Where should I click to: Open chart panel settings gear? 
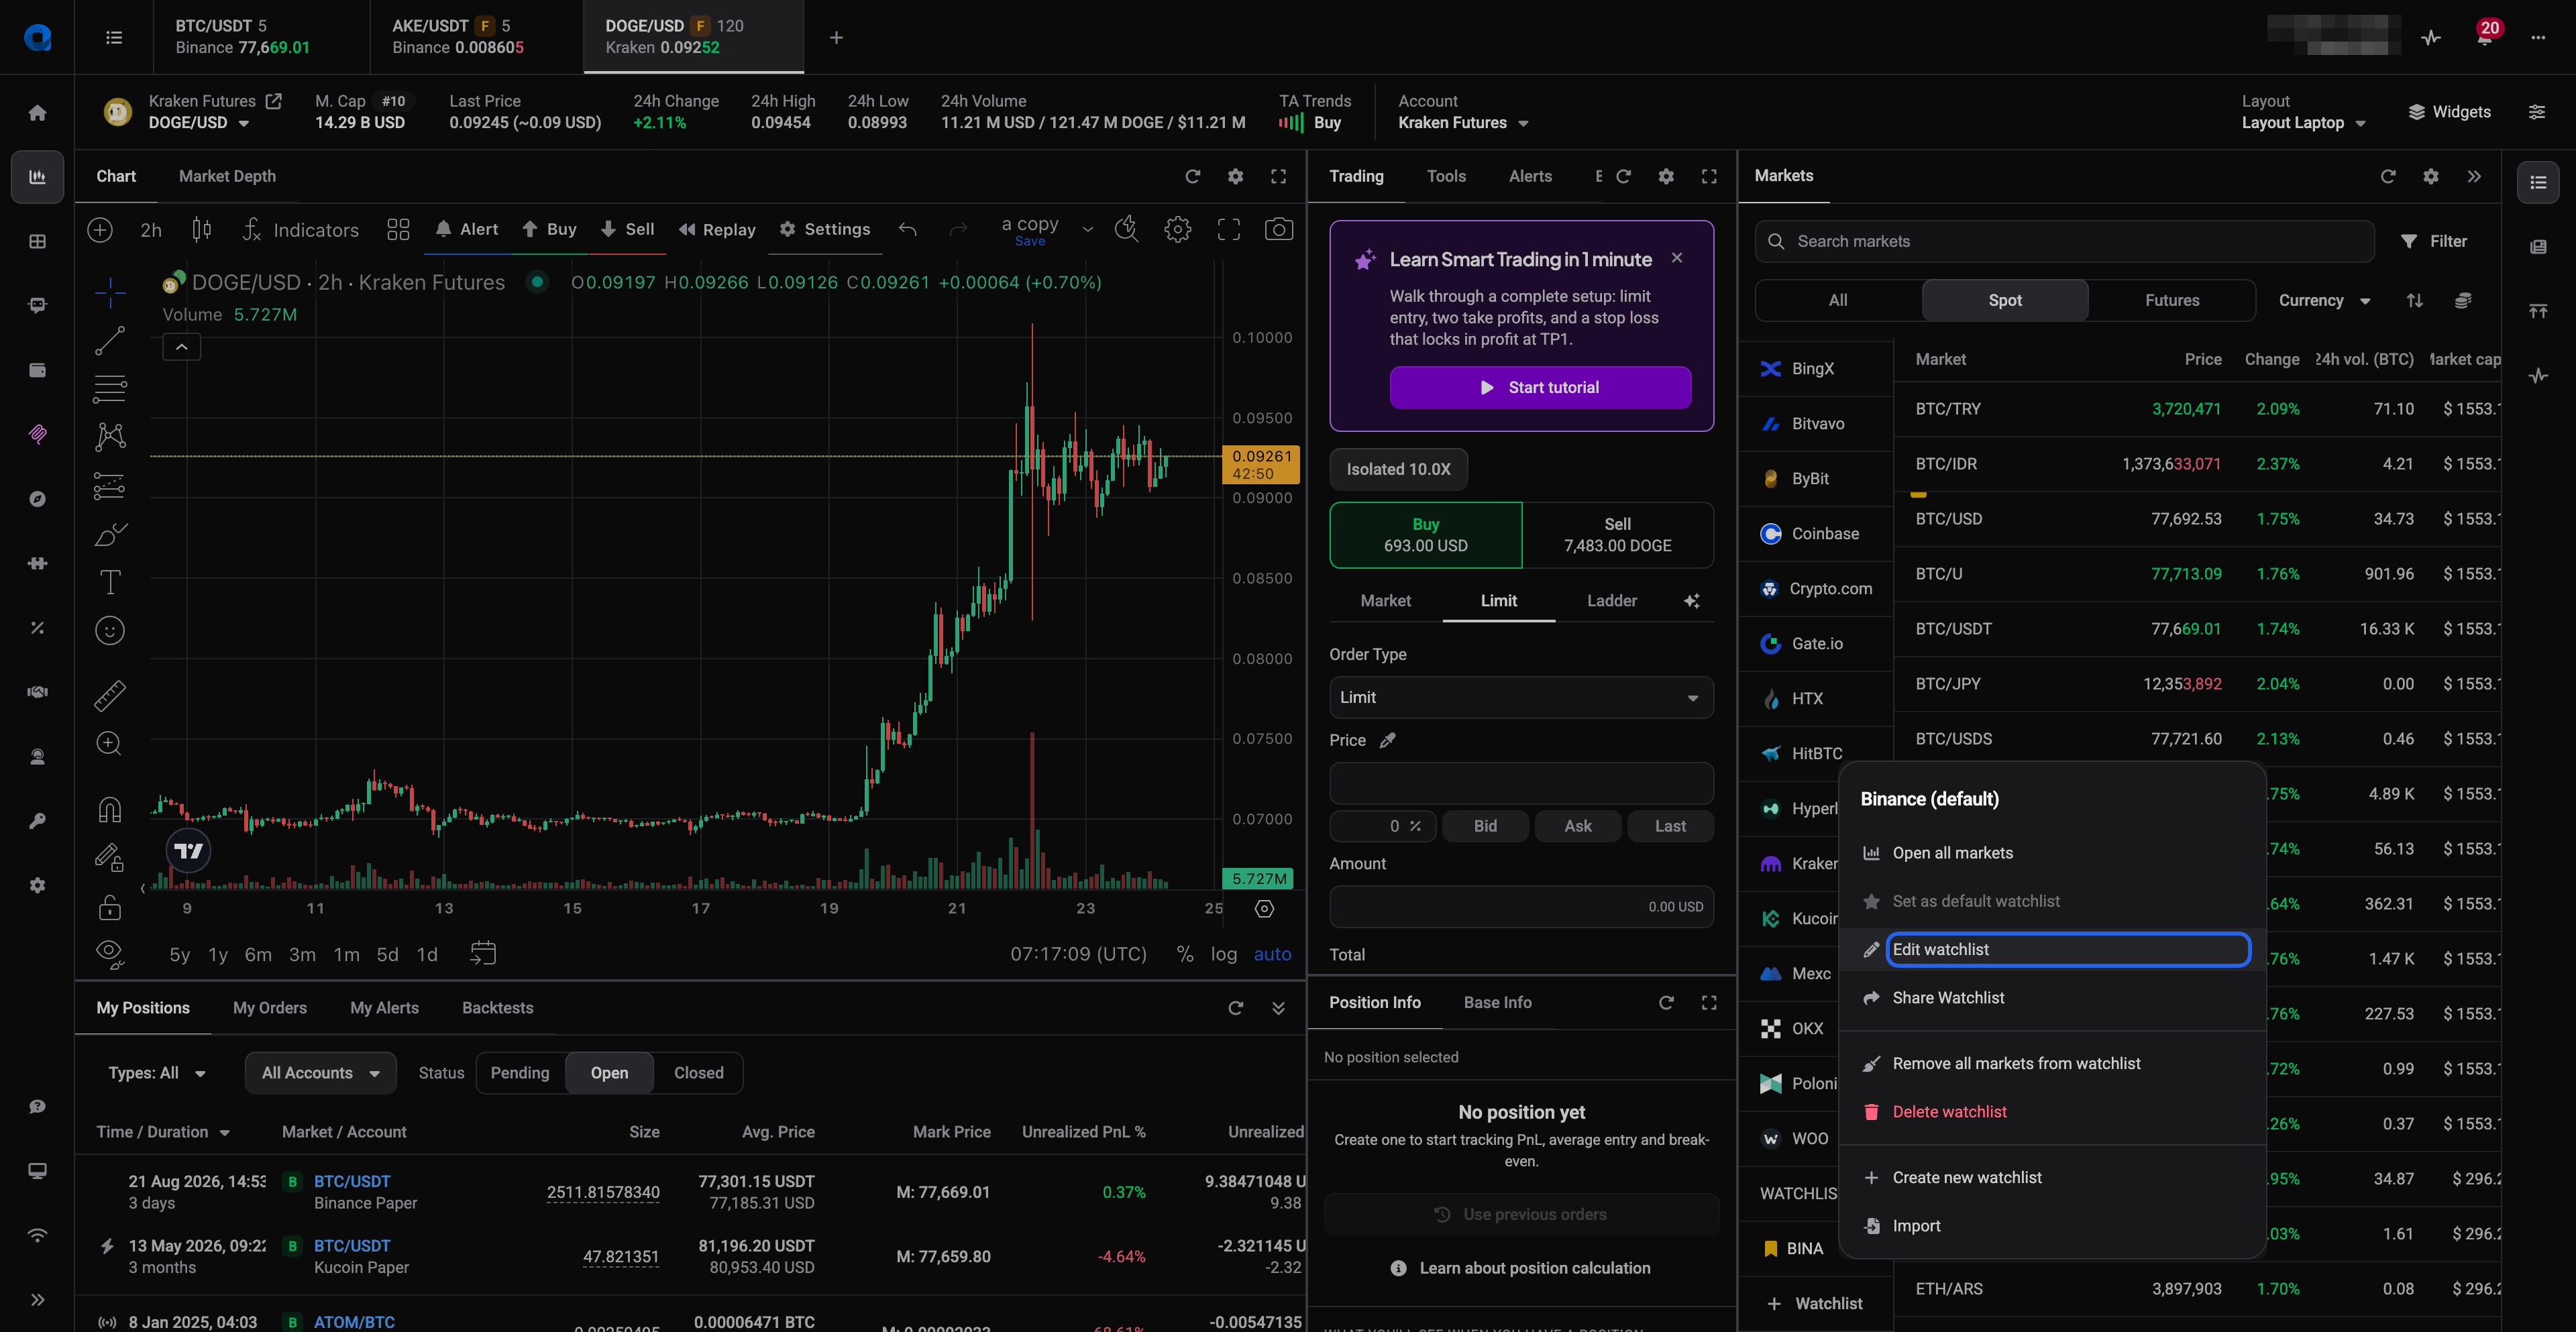tap(1235, 176)
